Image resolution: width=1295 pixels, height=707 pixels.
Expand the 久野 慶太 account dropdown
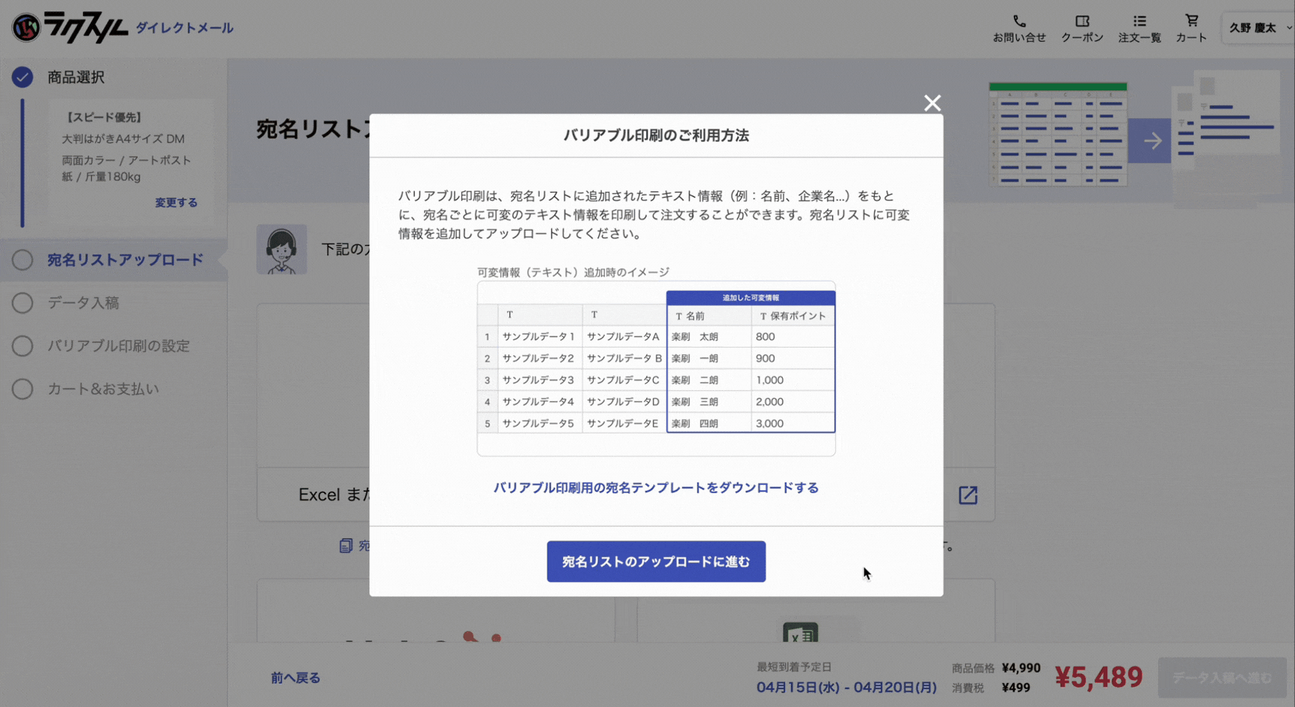point(1259,28)
